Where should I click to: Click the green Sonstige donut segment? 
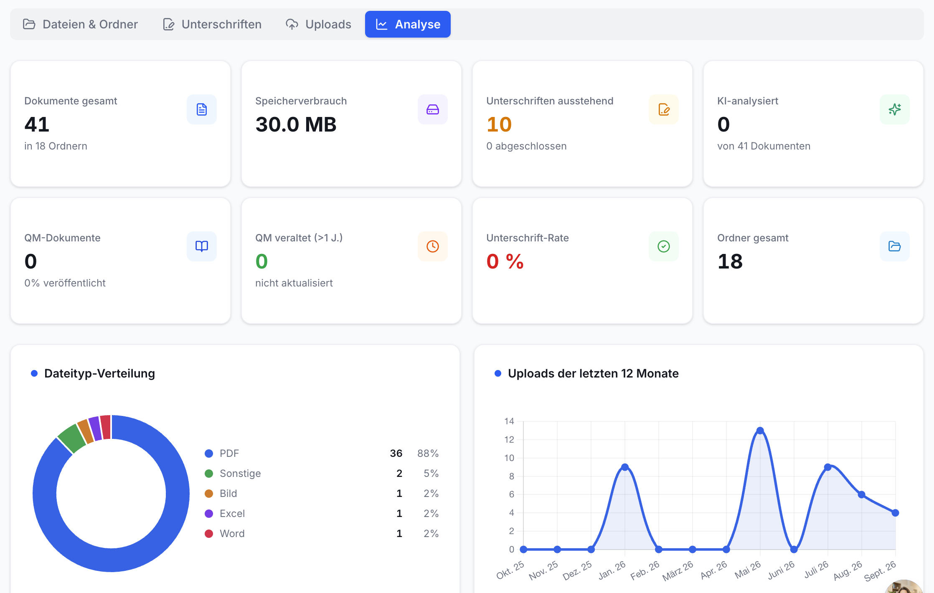73,438
